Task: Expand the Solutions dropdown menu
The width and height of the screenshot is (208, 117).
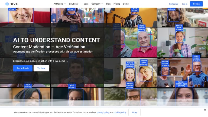Action: tap(74, 4)
